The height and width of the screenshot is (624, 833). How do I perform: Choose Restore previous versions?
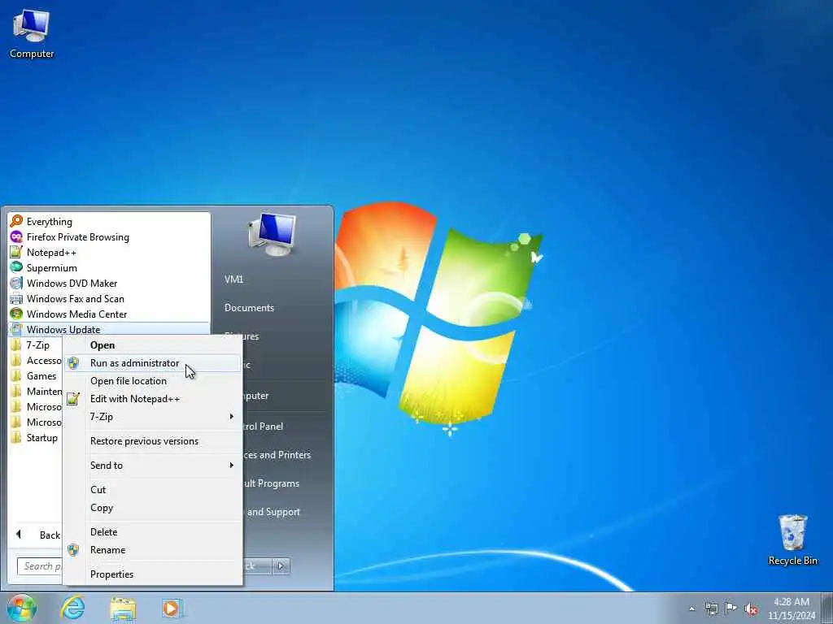click(x=152, y=441)
